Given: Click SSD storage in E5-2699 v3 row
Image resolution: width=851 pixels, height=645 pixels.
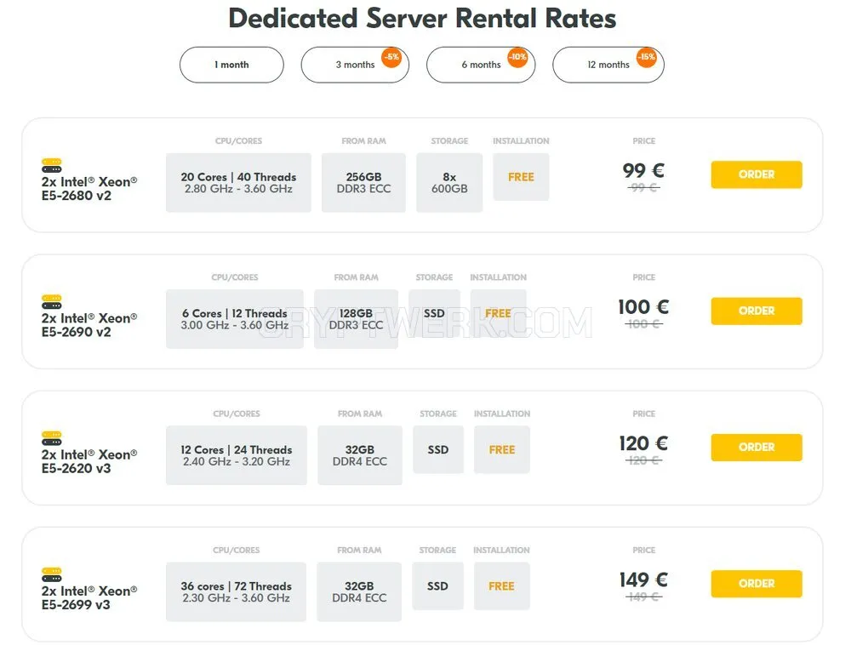Looking at the screenshot, I should 437,586.
